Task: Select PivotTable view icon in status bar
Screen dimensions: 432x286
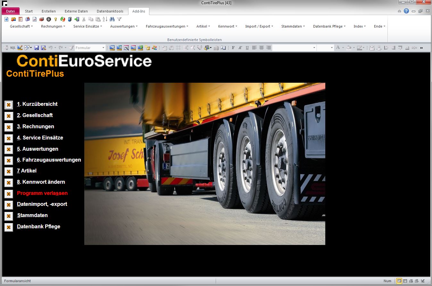Action: [411, 281]
